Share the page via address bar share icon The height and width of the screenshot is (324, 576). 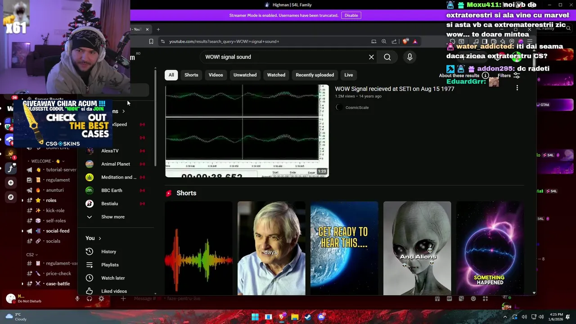click(394, 41)
